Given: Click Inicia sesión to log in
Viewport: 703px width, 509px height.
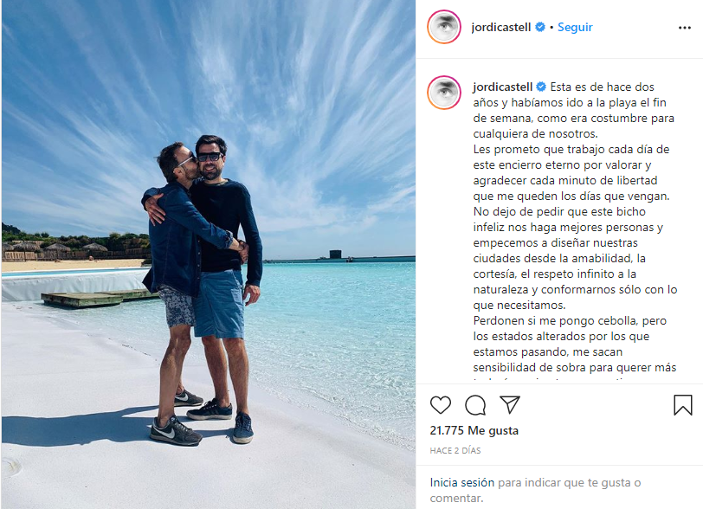Looking at the screenshot, I should click(461, 482).
